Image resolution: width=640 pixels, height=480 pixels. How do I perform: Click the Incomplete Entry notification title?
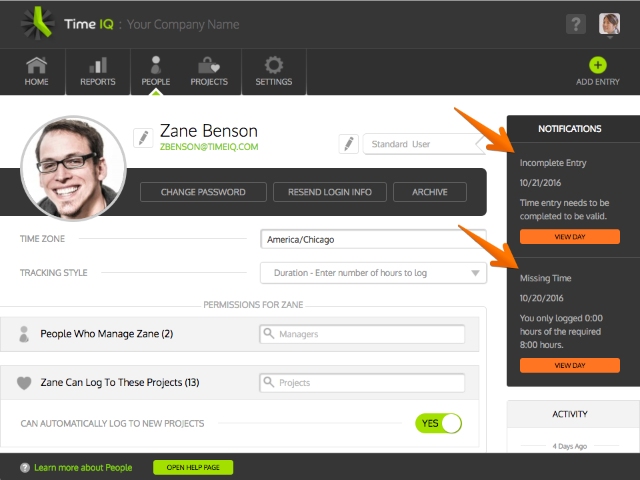tap(553, 163)
